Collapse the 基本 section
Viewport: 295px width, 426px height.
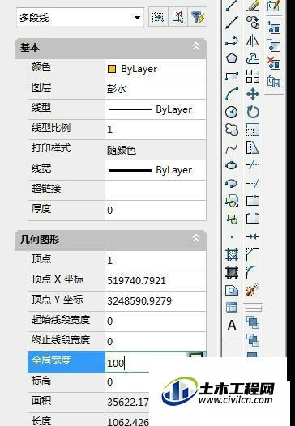pyautogui.click(x=196, y=46)
